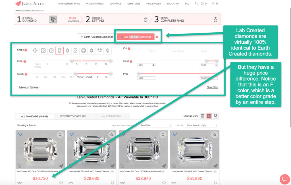The width and height of the screenshot is (291, 185).
Task: Magnify the 4.05 Carat diamond image
Action: point(112,135)
